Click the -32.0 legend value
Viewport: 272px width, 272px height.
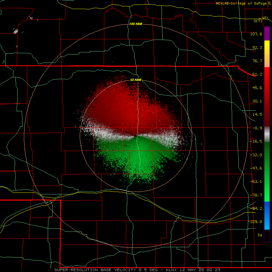256,155
